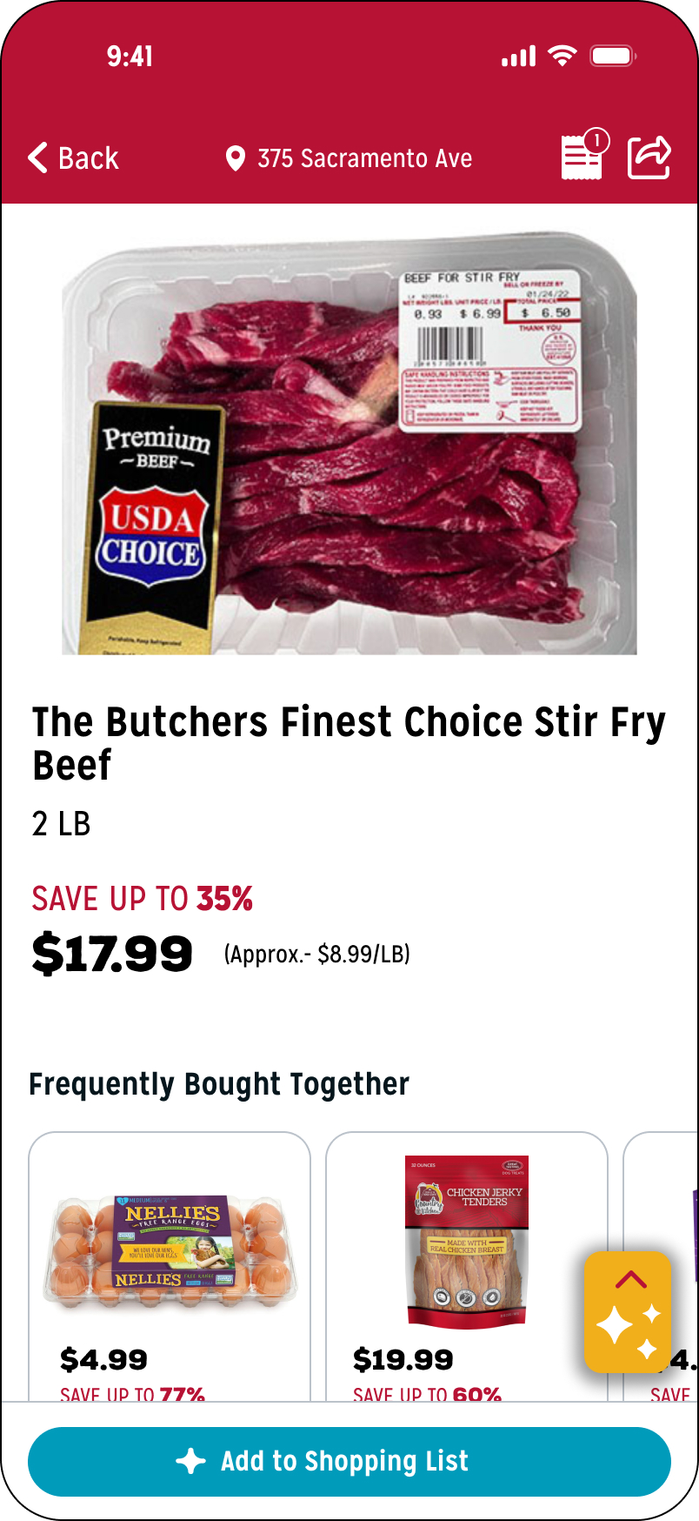Tap the sparkle icon on Add button
Image resolution: width=699 pixels, height=1521 pixels.
pos(191,1461)
